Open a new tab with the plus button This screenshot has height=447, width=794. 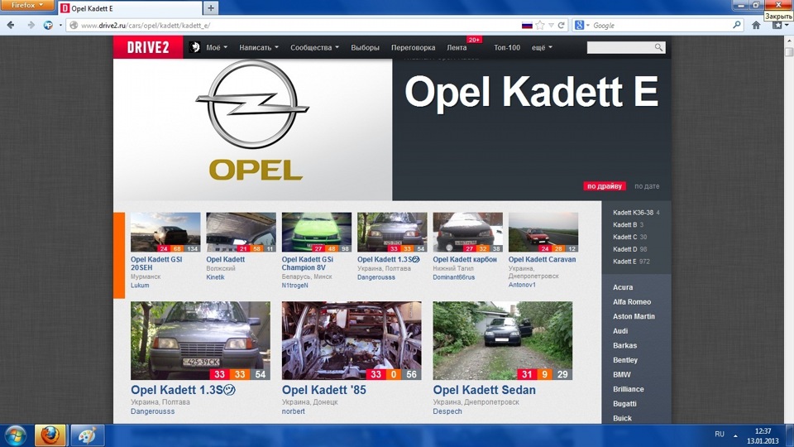[211, 8]
